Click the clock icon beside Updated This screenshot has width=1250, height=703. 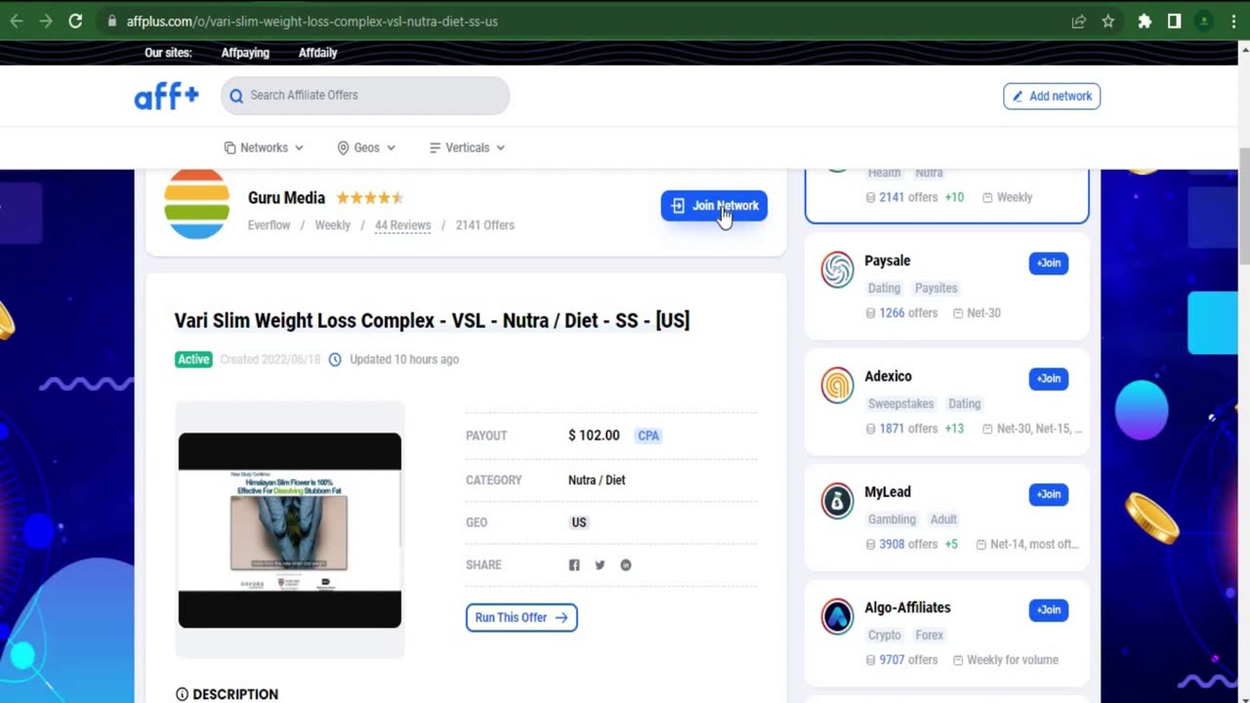pyautogui.click(x=335, y=359)
